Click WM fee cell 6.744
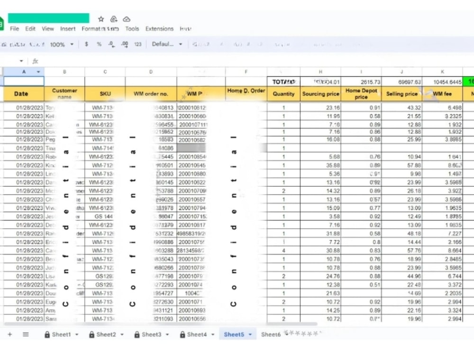This screenshot has width=474, height=355. coord(442,276)
